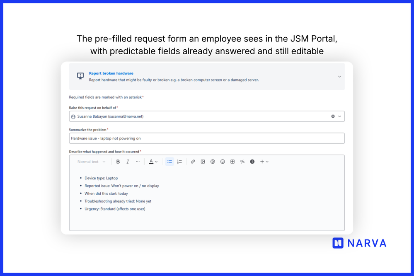Insert info panel with the i icon
414x276 pixels.
[252, 162]
